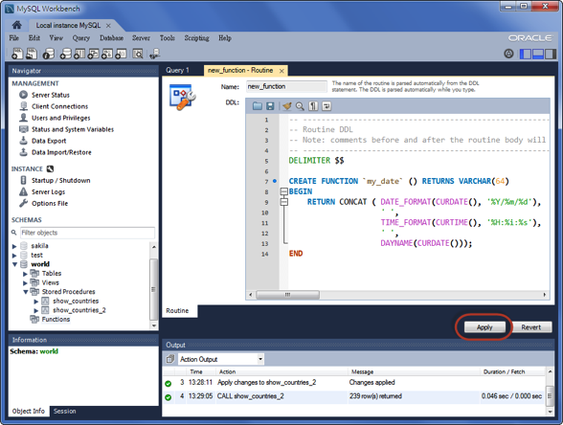Expand the sakila schema
The height and width of the screenshot is (425, 563).
click(14, 246)
